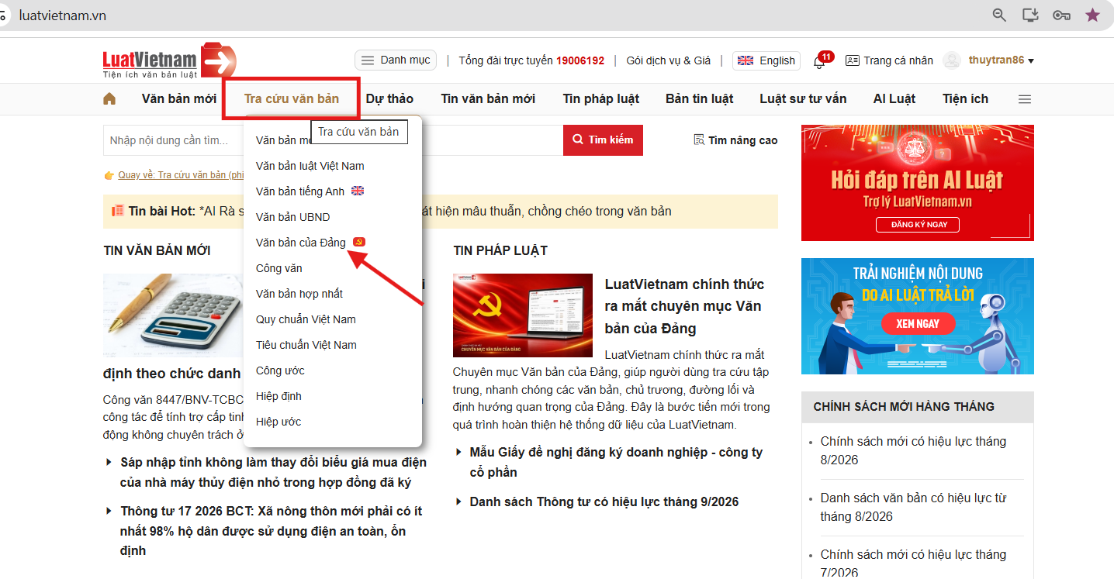This screenshot has width=1114, height=579.
Task: Click the Quay về: Tra cứu văn bản link
Action: click(x=182, y=175)
